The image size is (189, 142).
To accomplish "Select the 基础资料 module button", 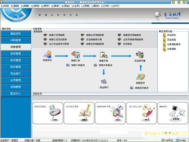I will tap(16, 34).
